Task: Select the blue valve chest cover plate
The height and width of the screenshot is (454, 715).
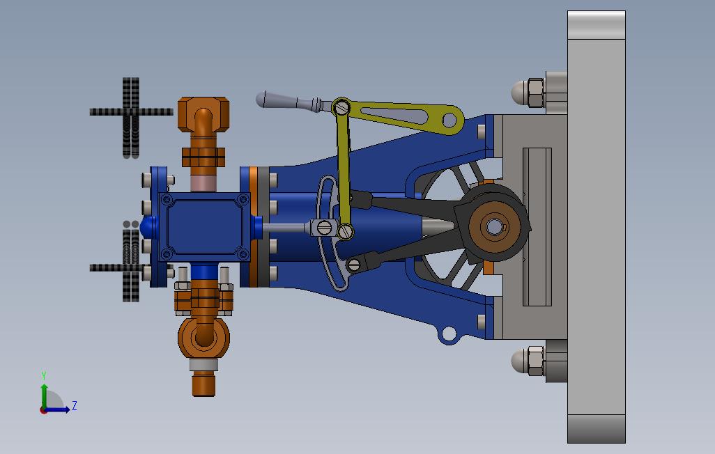Action: pos(204,227)
